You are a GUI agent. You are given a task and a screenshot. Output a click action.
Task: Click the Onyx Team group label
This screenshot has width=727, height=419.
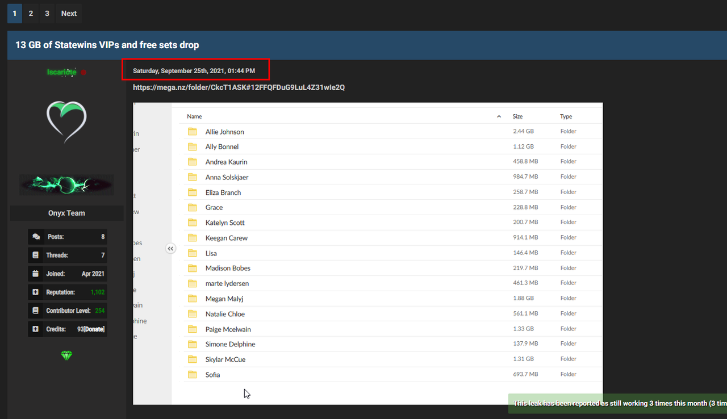[66, 213]
